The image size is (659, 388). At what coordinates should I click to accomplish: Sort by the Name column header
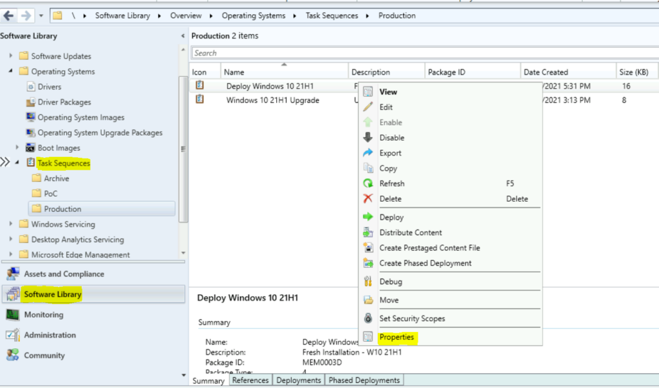[284, 72]
